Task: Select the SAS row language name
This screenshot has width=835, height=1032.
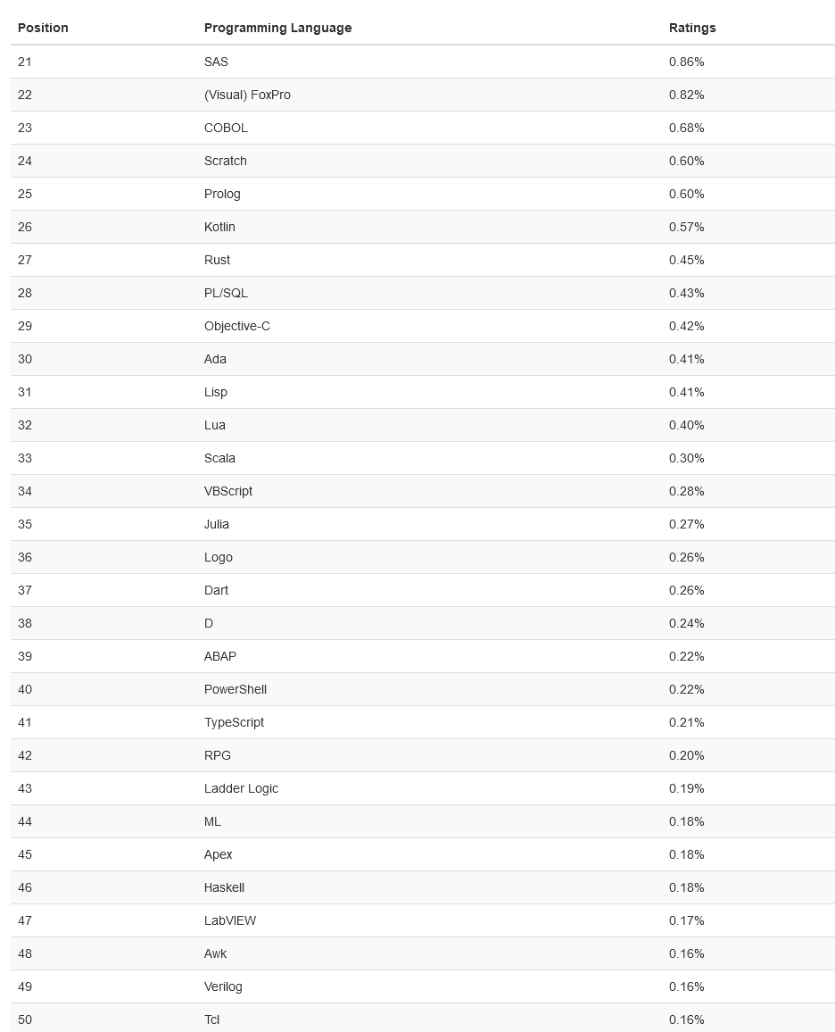Action: (x=216, y=62)
